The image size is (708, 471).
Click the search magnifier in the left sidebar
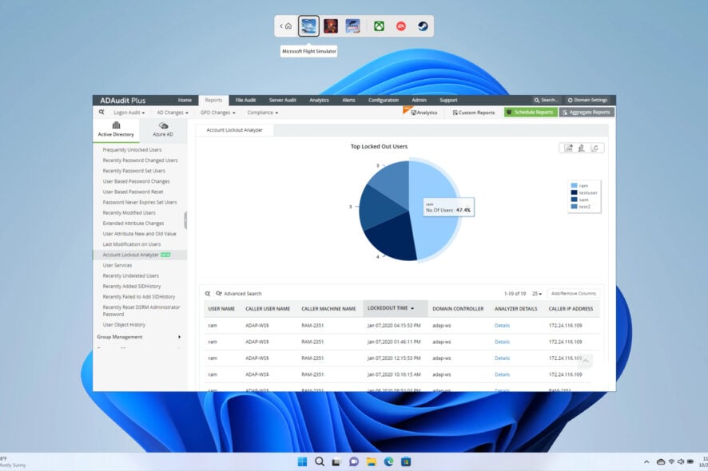point(101,113)
